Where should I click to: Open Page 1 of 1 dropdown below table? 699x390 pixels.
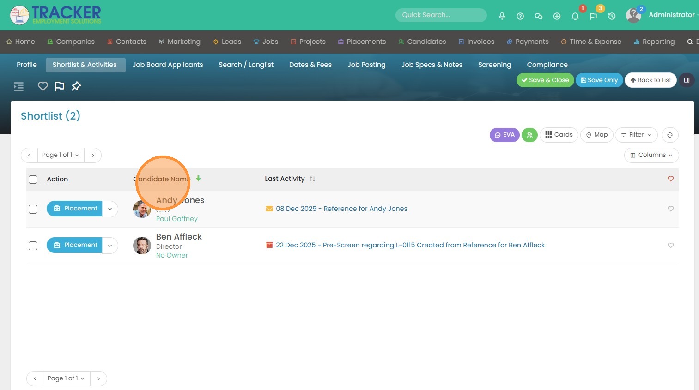coord(66,378)
